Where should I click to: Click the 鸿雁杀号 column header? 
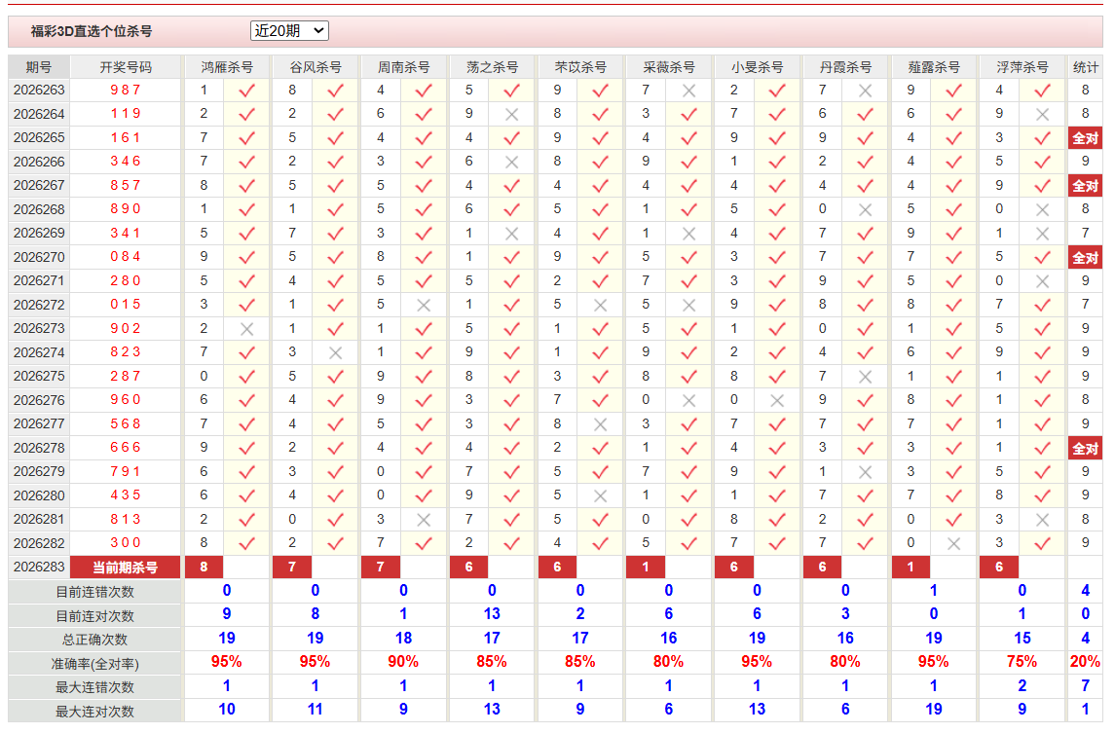(227, 67)
